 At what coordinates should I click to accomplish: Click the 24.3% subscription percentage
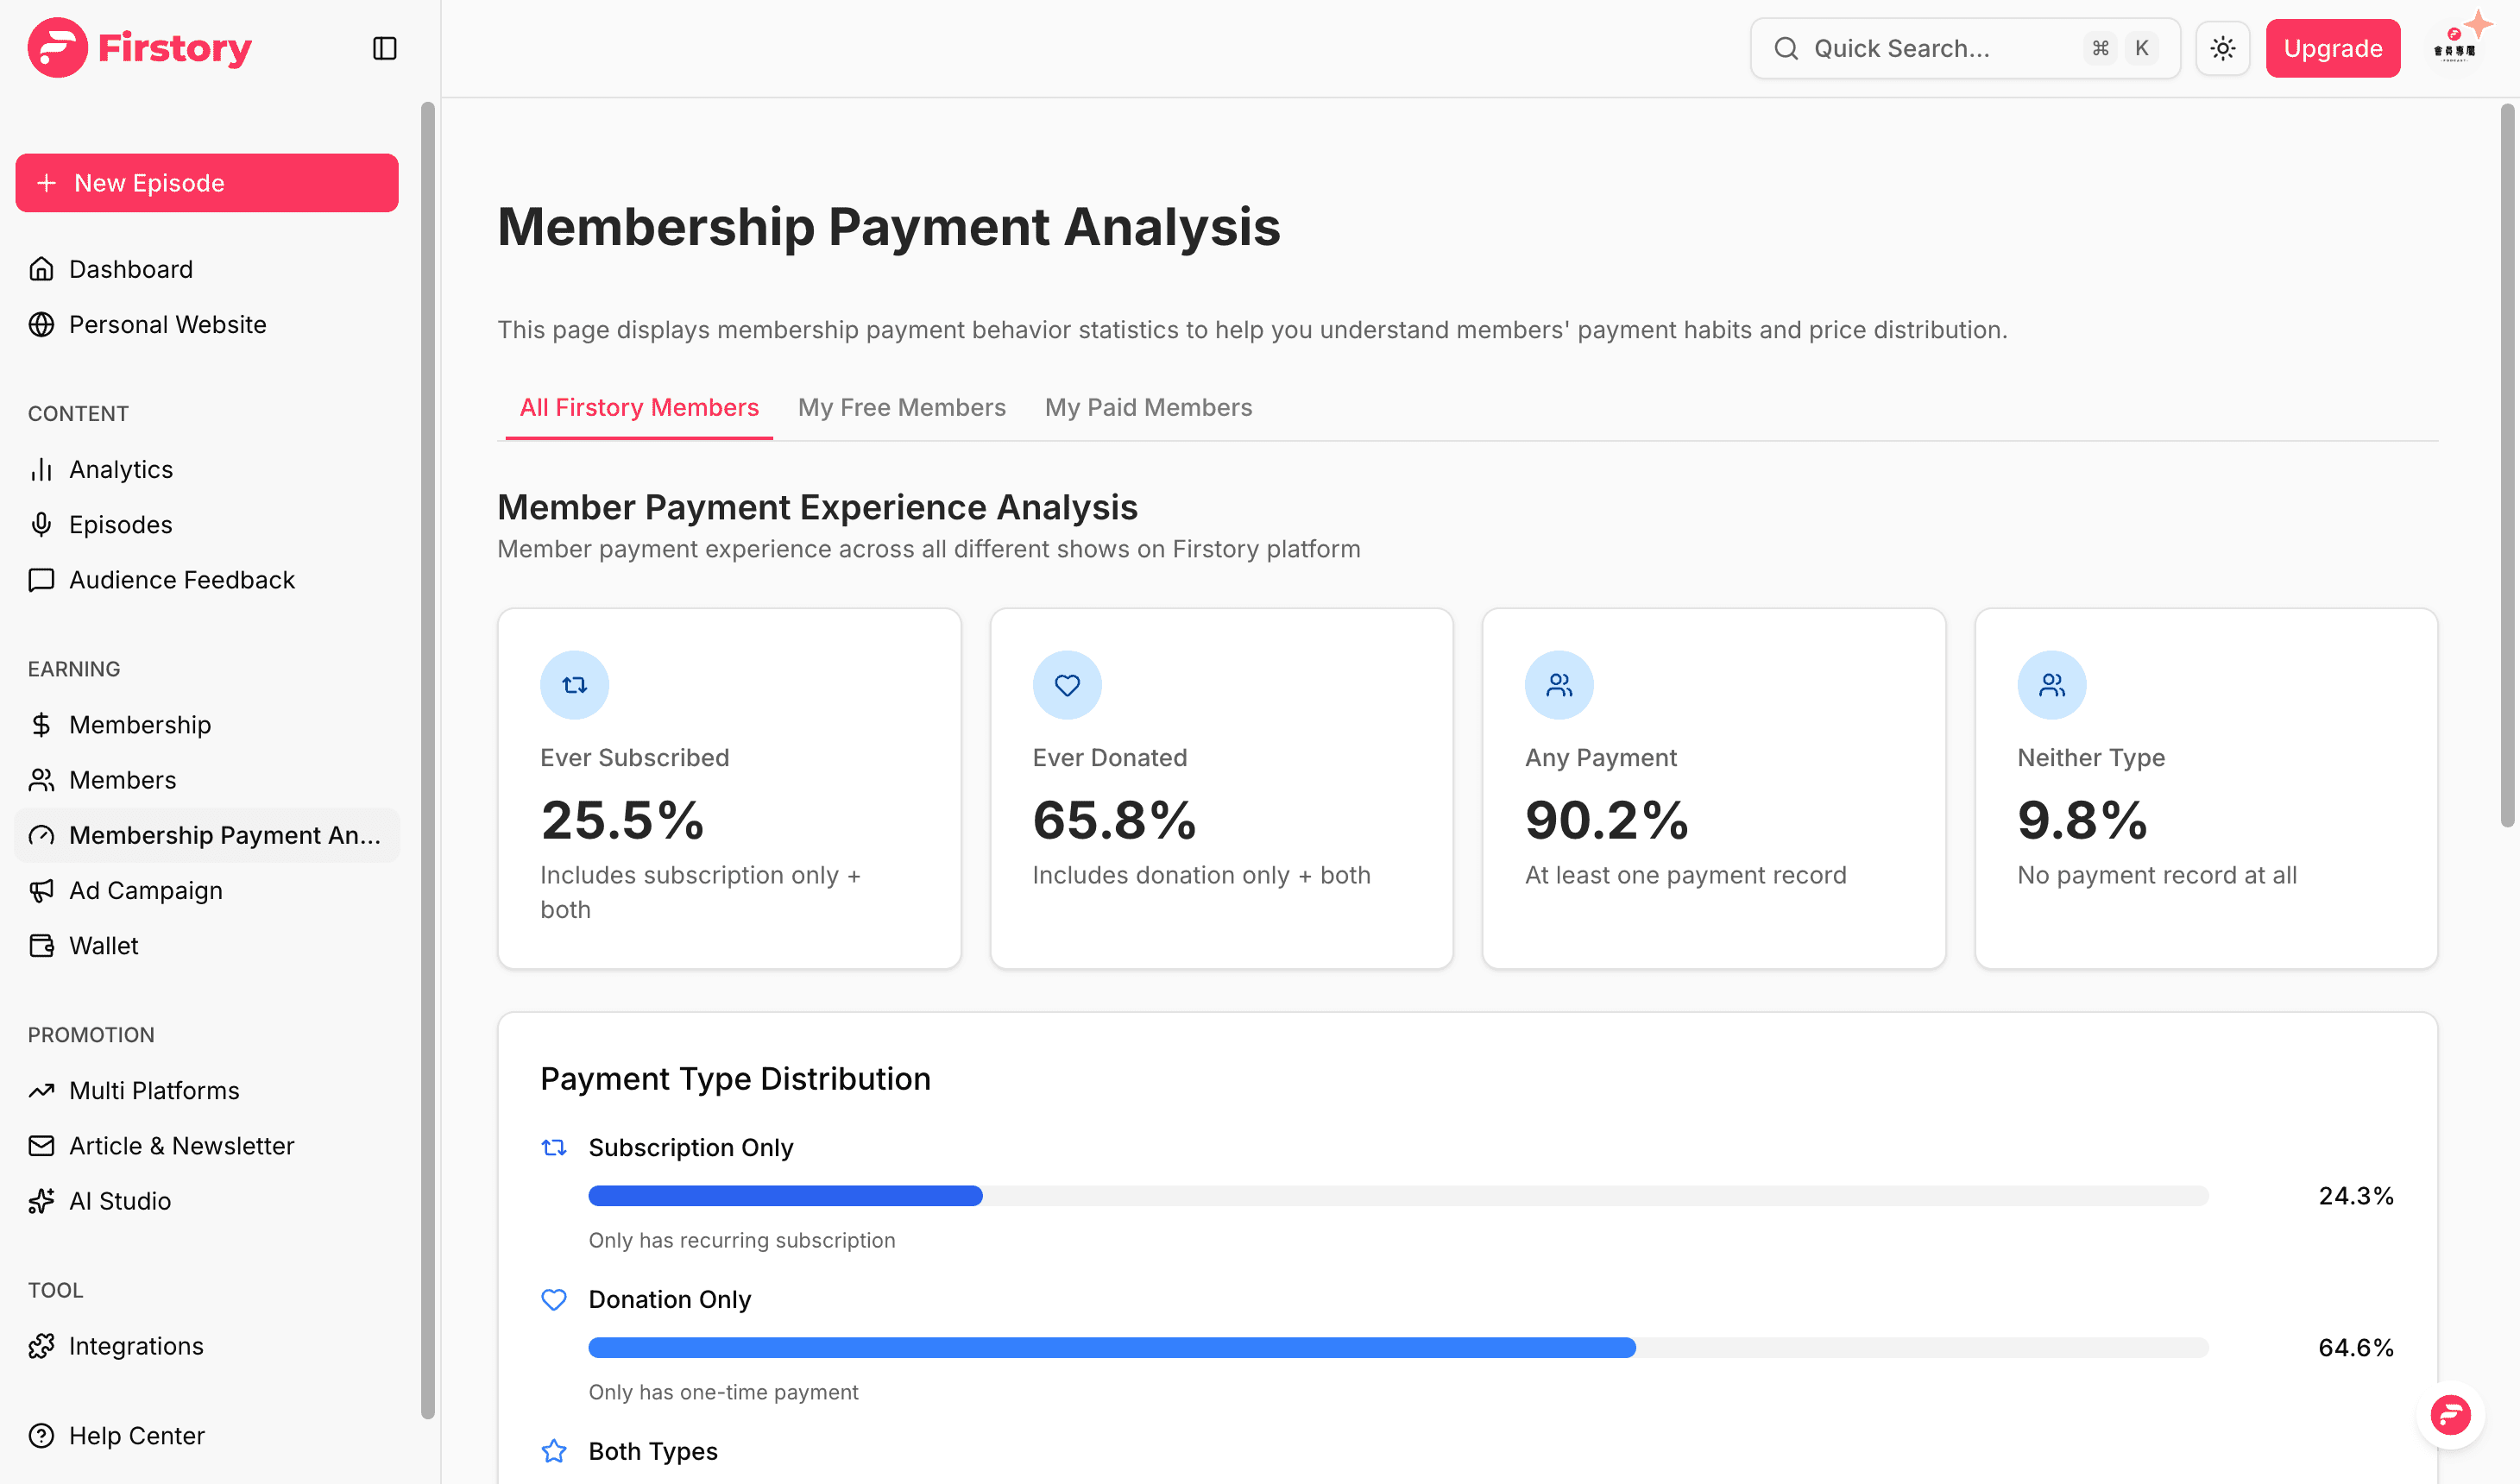(x=2356, y=1196)
